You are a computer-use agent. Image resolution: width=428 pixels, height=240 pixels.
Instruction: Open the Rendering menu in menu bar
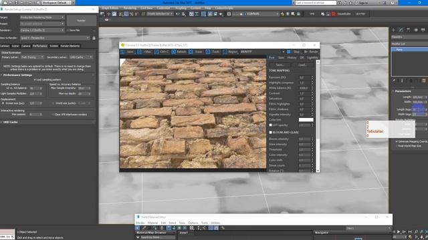click(x=130, y=8)
